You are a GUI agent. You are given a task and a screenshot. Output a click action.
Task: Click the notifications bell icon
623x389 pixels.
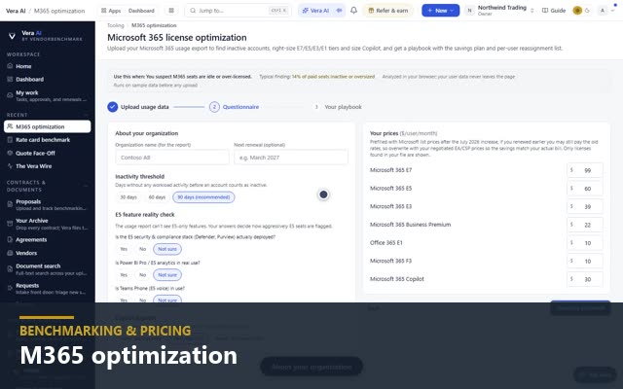coord(353,11)
